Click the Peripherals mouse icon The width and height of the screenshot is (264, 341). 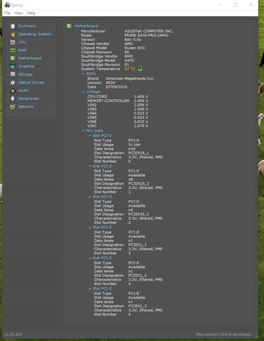pyautogui.click(x=13, y=99)
